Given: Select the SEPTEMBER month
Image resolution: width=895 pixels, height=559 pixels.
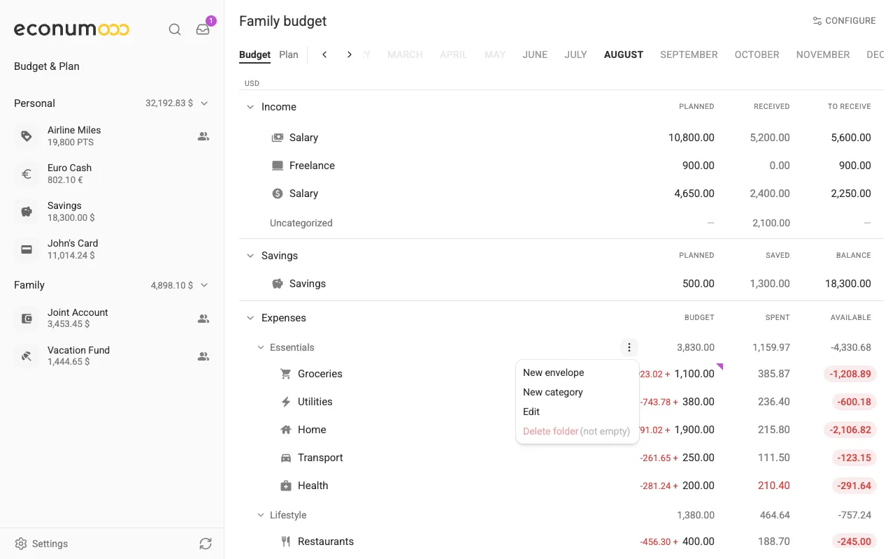Looking at the screenshot, I should [x=689, y=55].
